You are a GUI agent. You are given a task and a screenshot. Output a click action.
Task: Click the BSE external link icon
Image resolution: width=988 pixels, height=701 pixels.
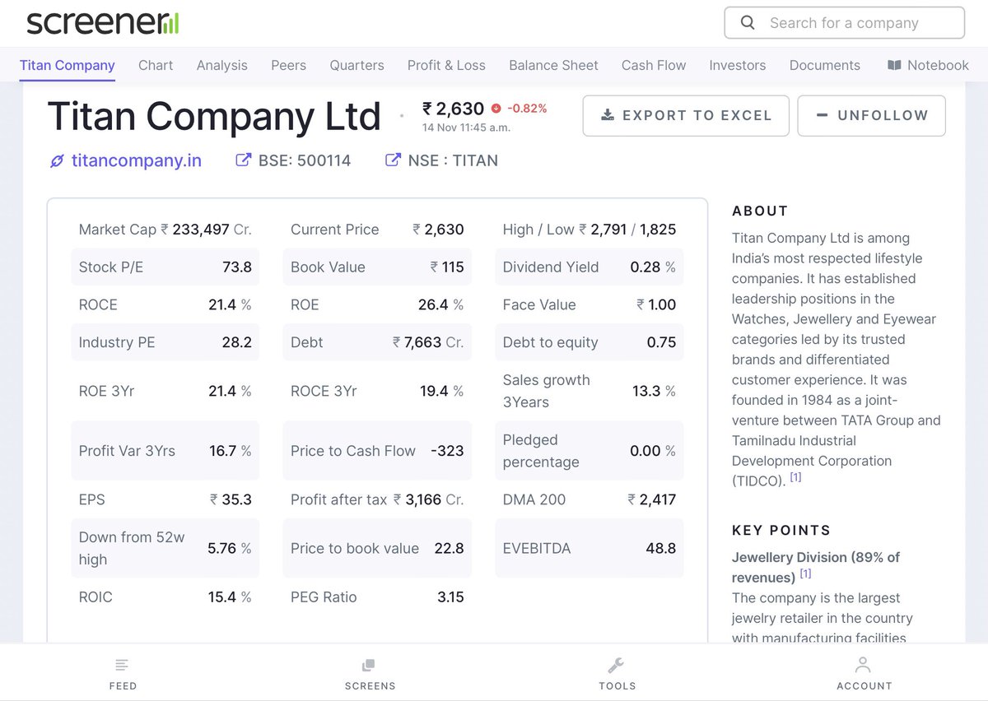244,160
